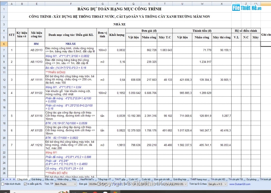Open the 'Nhân công' sheet tab

coord(63,179)
